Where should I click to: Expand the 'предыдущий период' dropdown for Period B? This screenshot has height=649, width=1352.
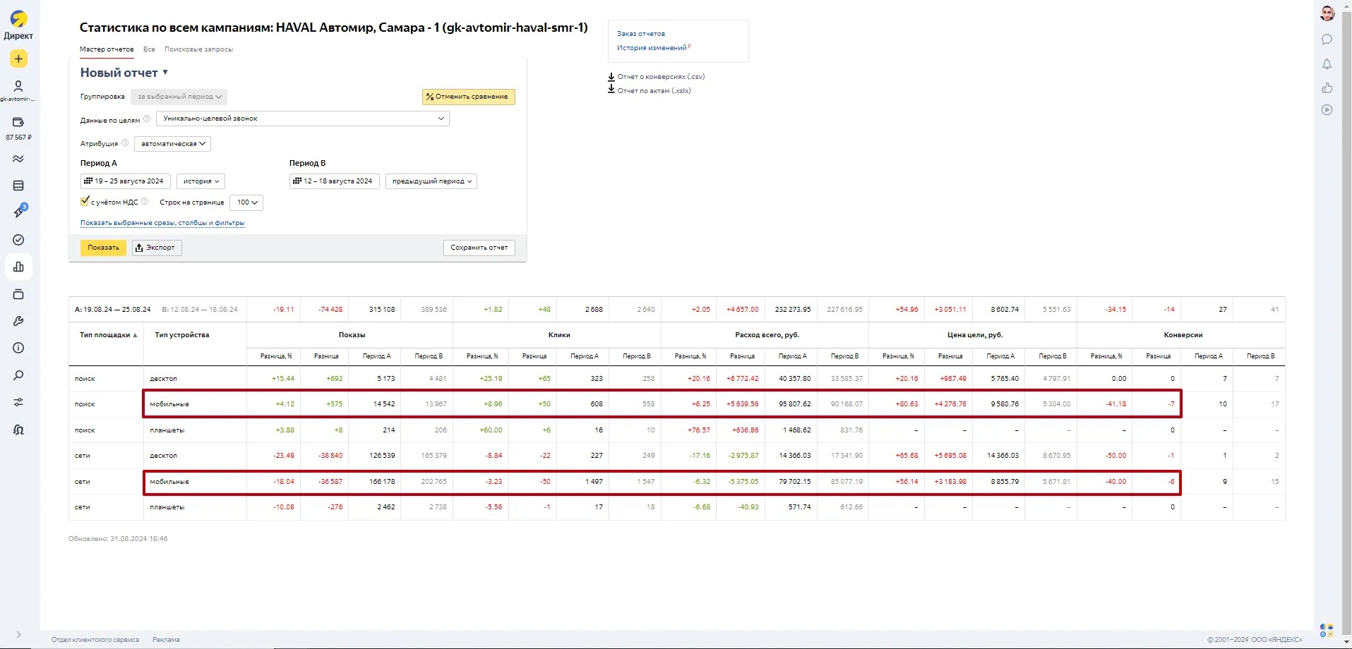tap(431, 181)
